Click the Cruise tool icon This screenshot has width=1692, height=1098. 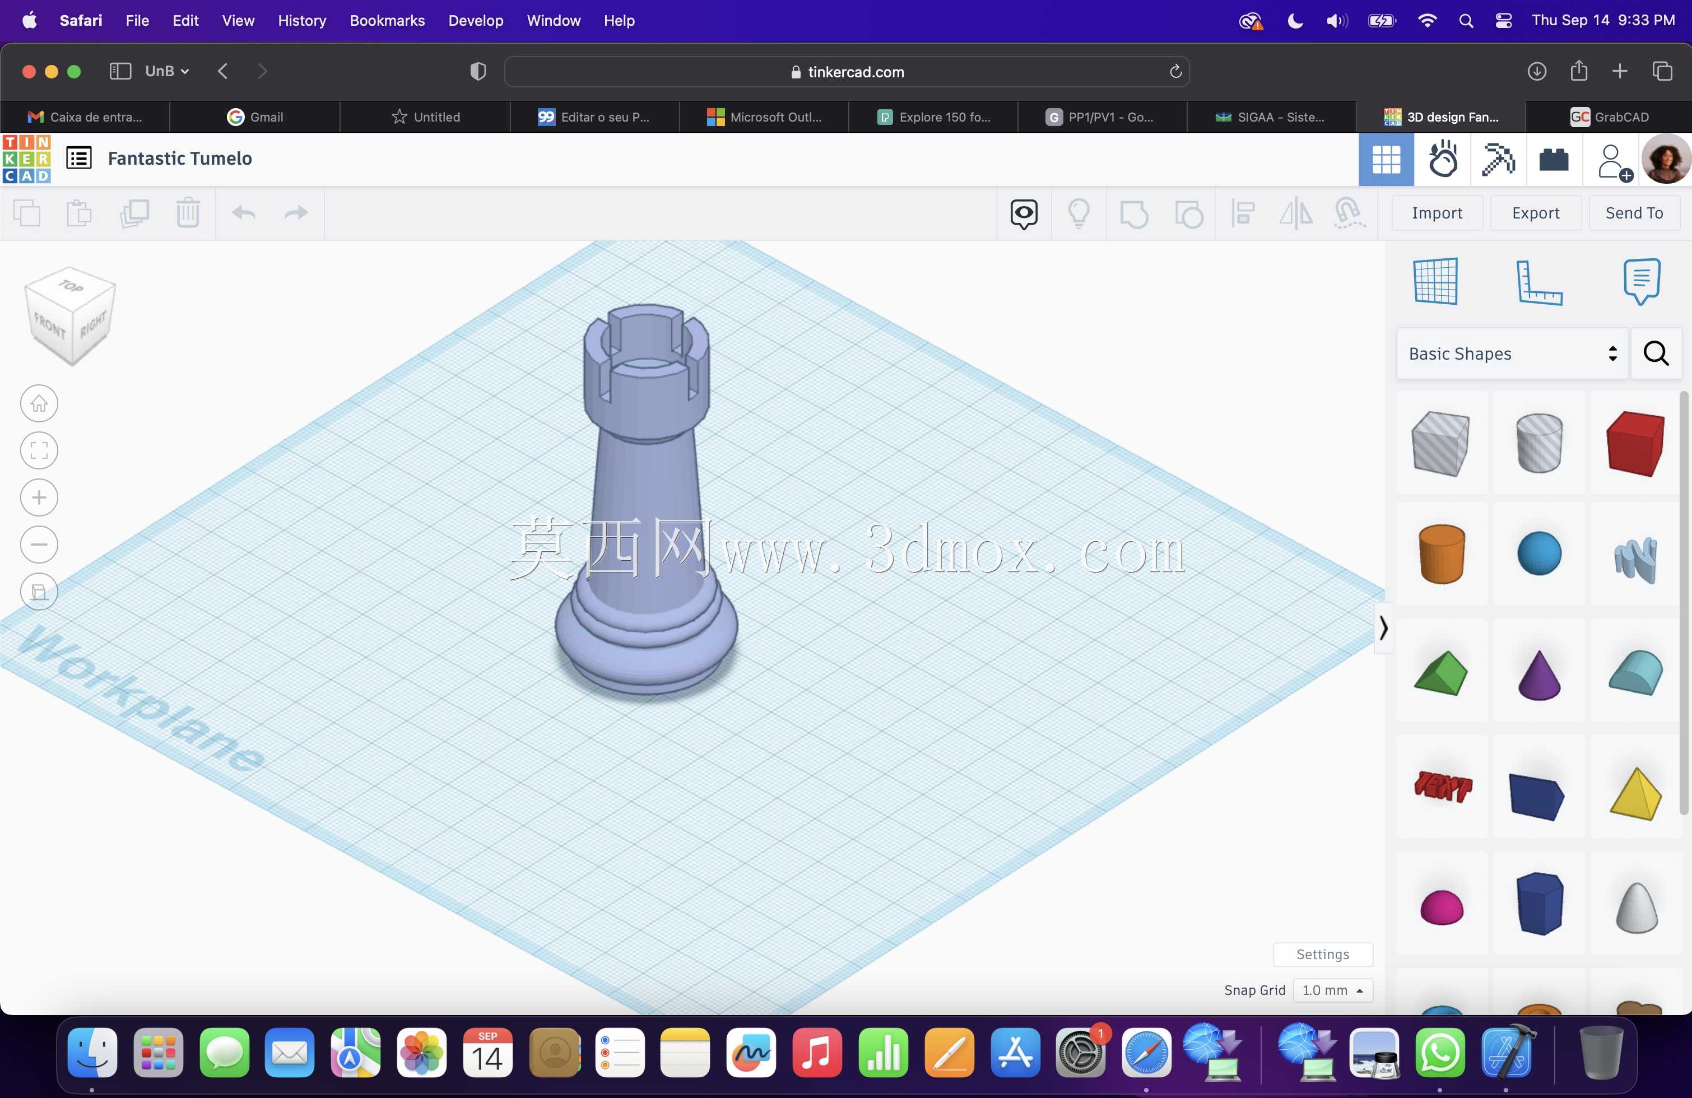click(x=1349, y=213)
